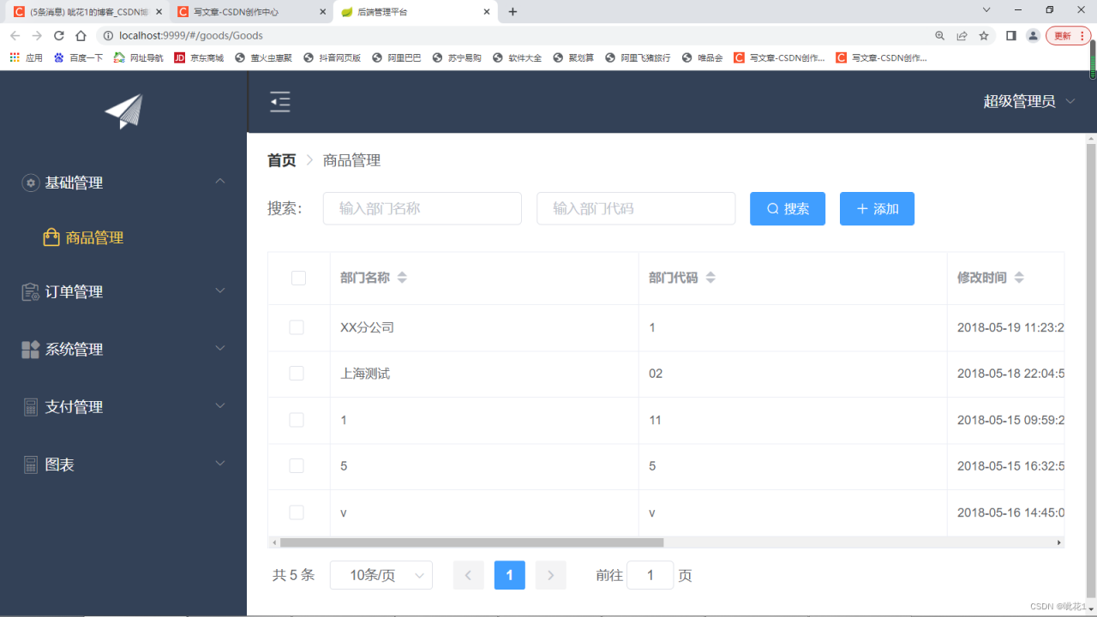Click the calculator icon beside 支付管理
The width and height of the screenshot is (1097, 617).
tap(31, 407)
